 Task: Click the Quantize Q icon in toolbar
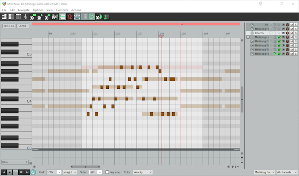(x=70, y=16)
